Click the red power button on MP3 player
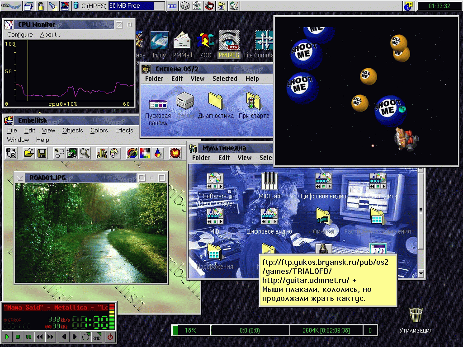 click(x=110, y=337)
